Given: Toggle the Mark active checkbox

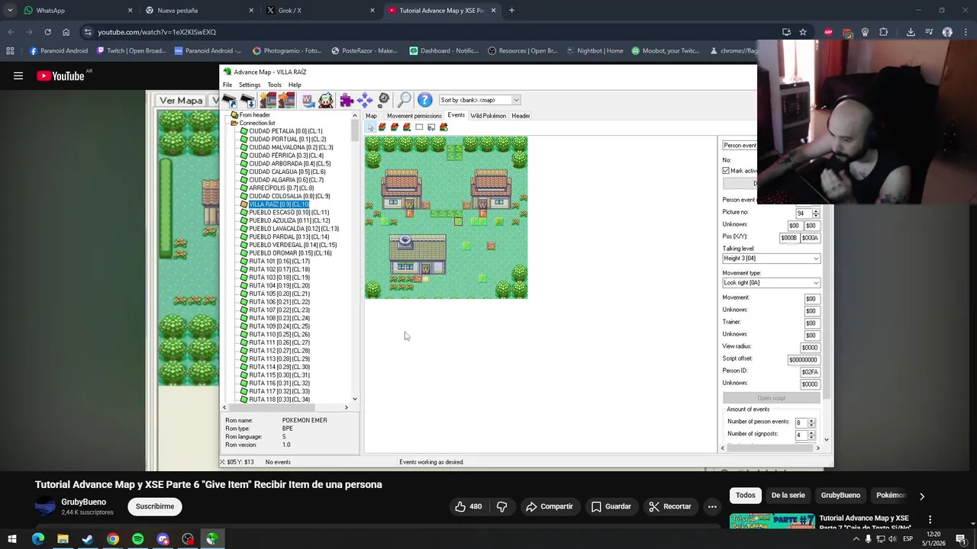Looking at the screenshot, I should [726, 171].
